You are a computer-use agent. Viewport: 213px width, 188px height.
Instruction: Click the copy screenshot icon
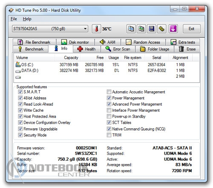tap(141, 29)
